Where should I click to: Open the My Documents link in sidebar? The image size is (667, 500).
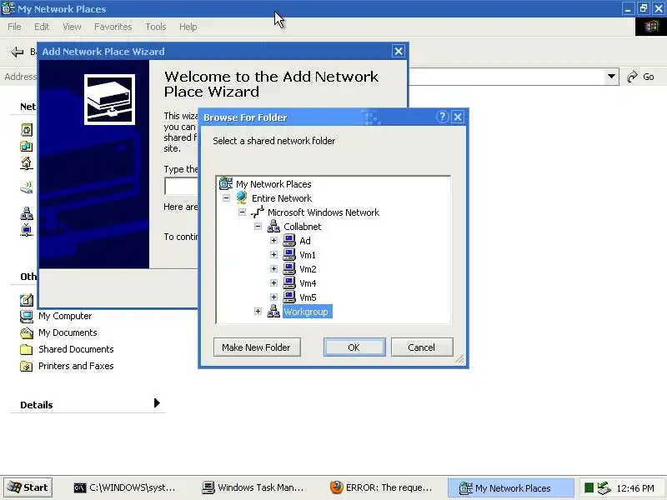point(68,332)
